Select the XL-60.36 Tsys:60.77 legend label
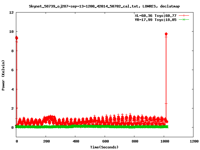The width and height of the screenshot is (200, 150). (x=154, y=15)
